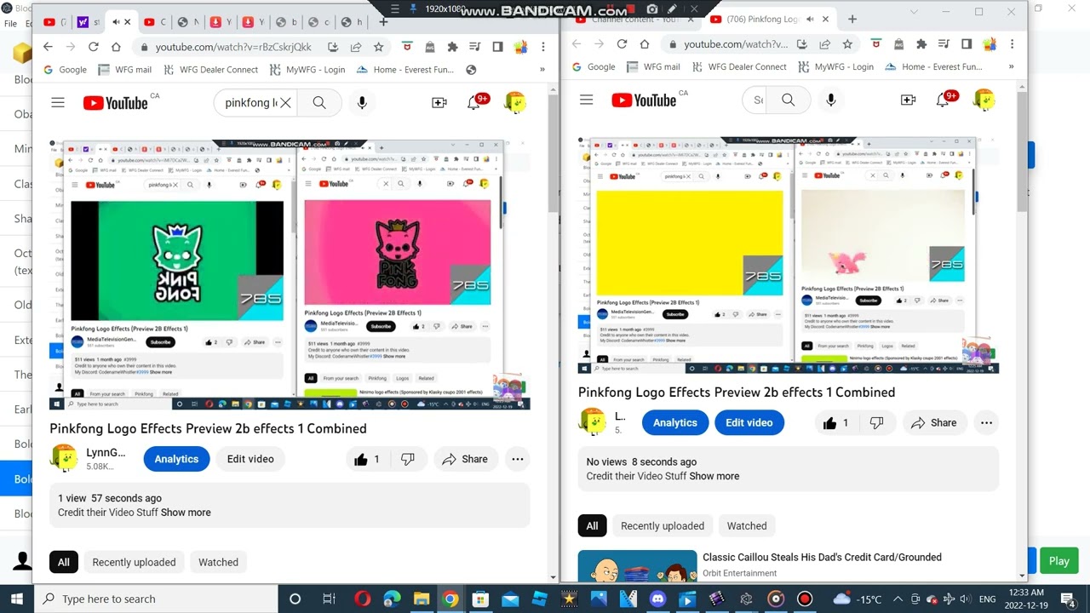This screenshot has width=1090, height=613.
Task: Expand description with Show more in right window
Action: (x=714, y=476)
